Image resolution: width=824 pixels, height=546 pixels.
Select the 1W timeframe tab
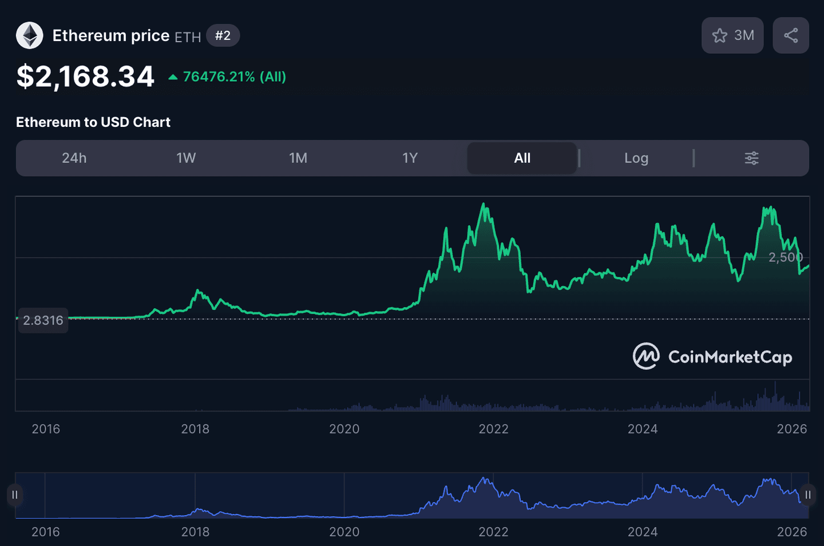[x=186, y=158]
